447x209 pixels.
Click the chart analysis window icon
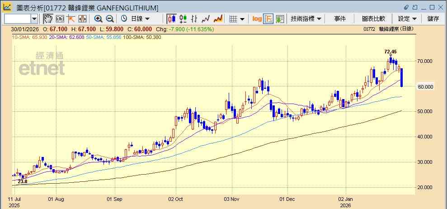(x=7, y=7)
